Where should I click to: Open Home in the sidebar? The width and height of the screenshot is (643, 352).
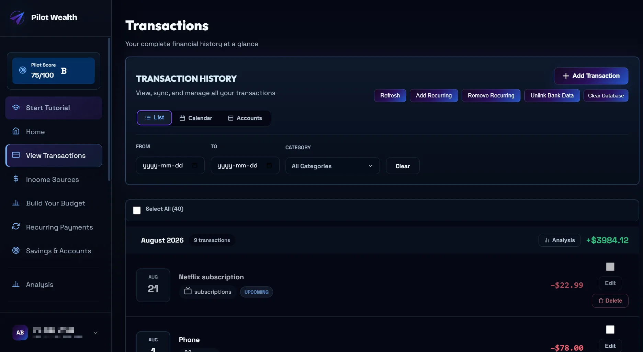54,132
